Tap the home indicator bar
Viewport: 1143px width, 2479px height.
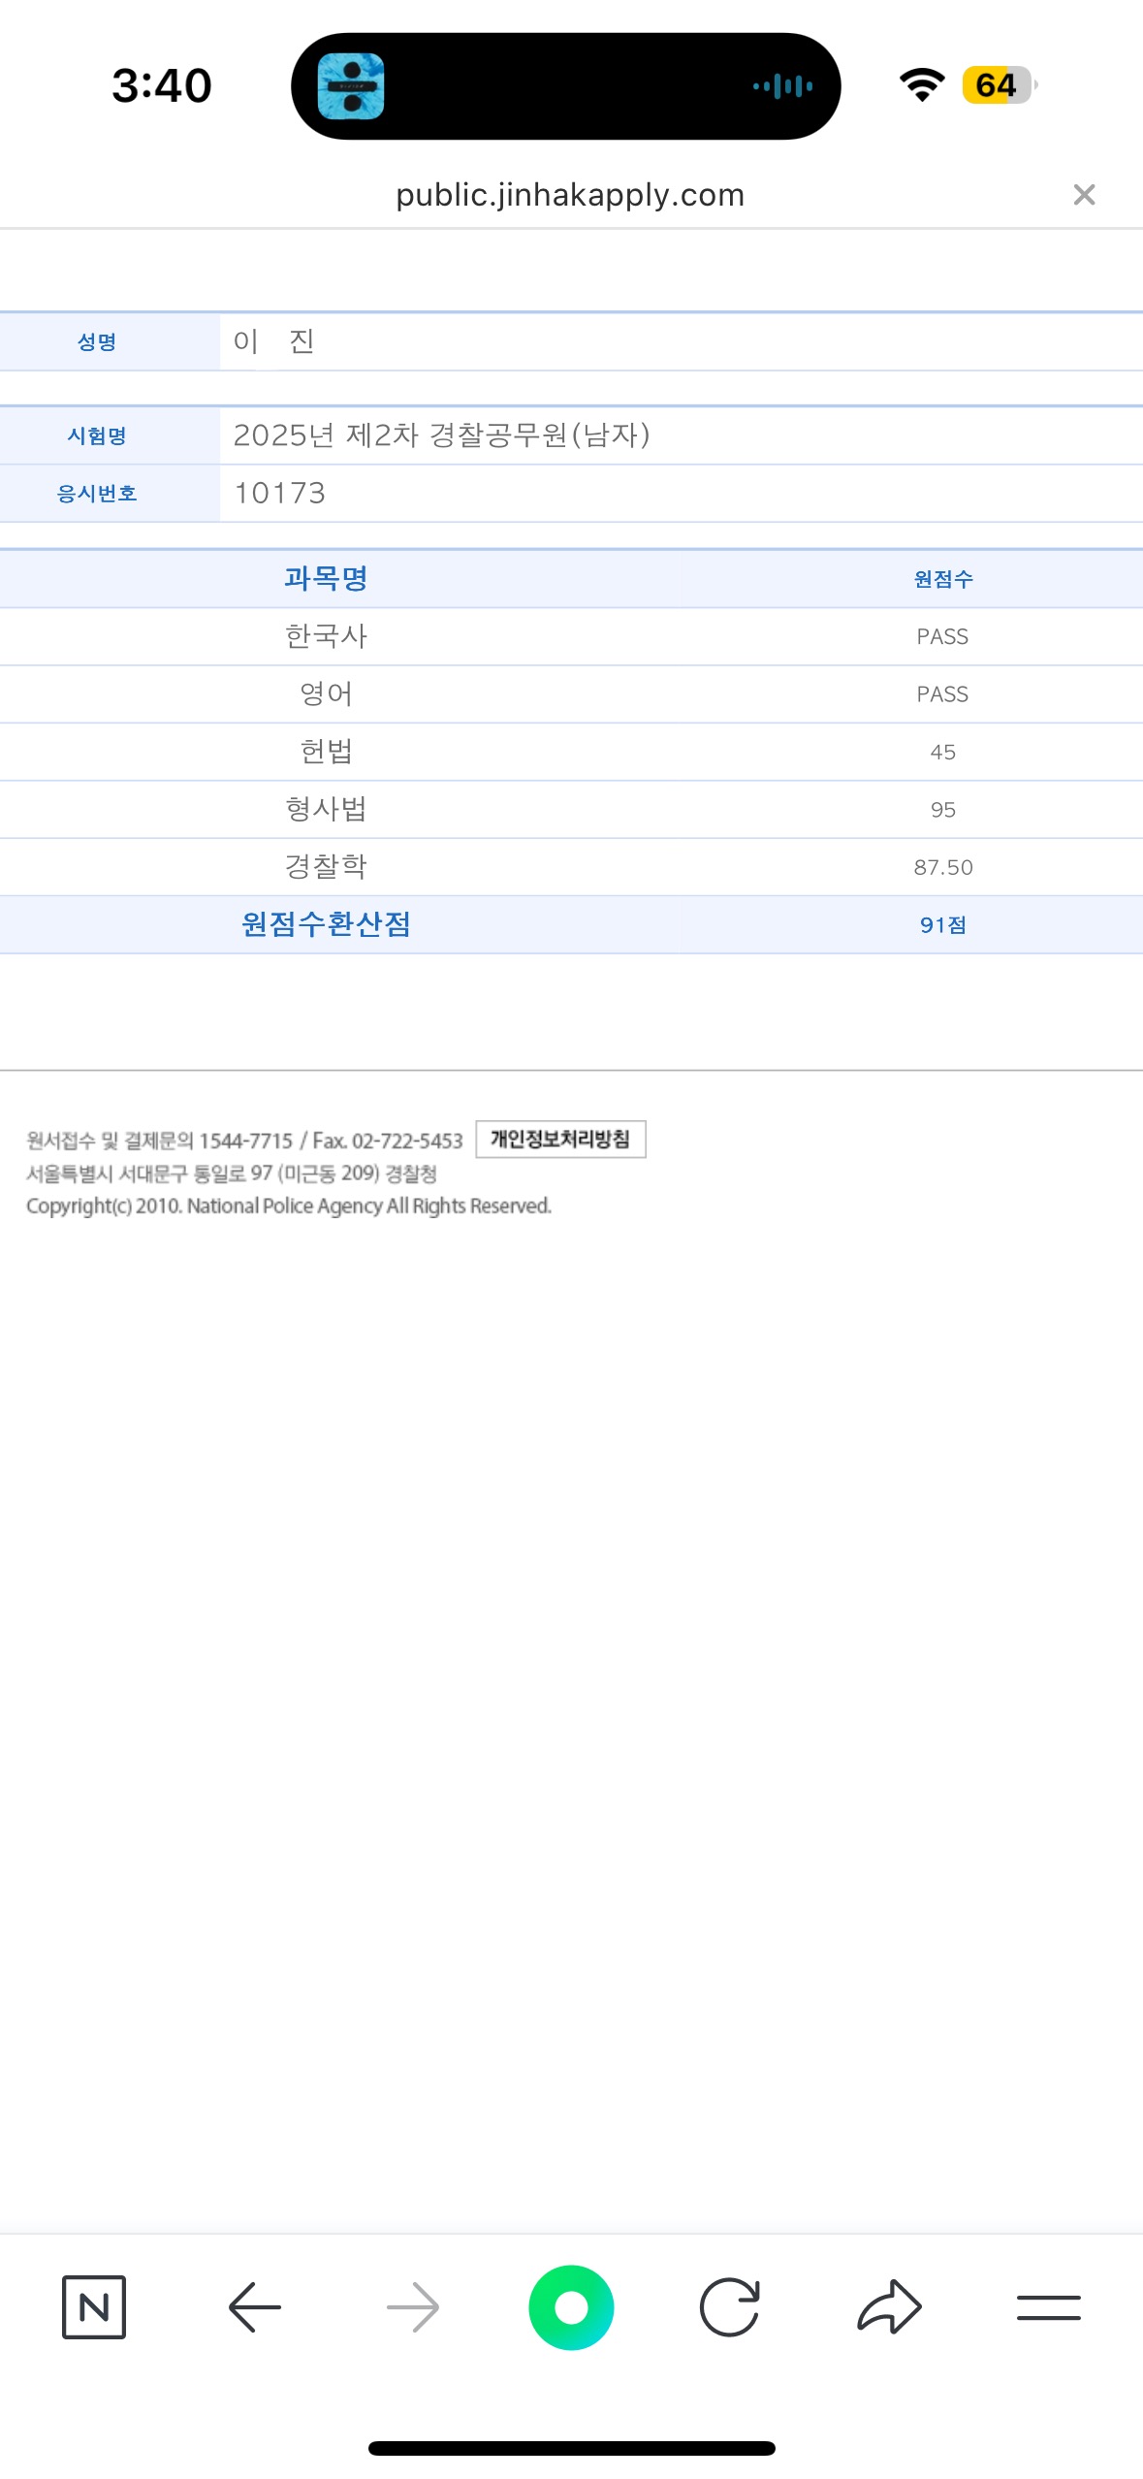tap(571, 2448)
